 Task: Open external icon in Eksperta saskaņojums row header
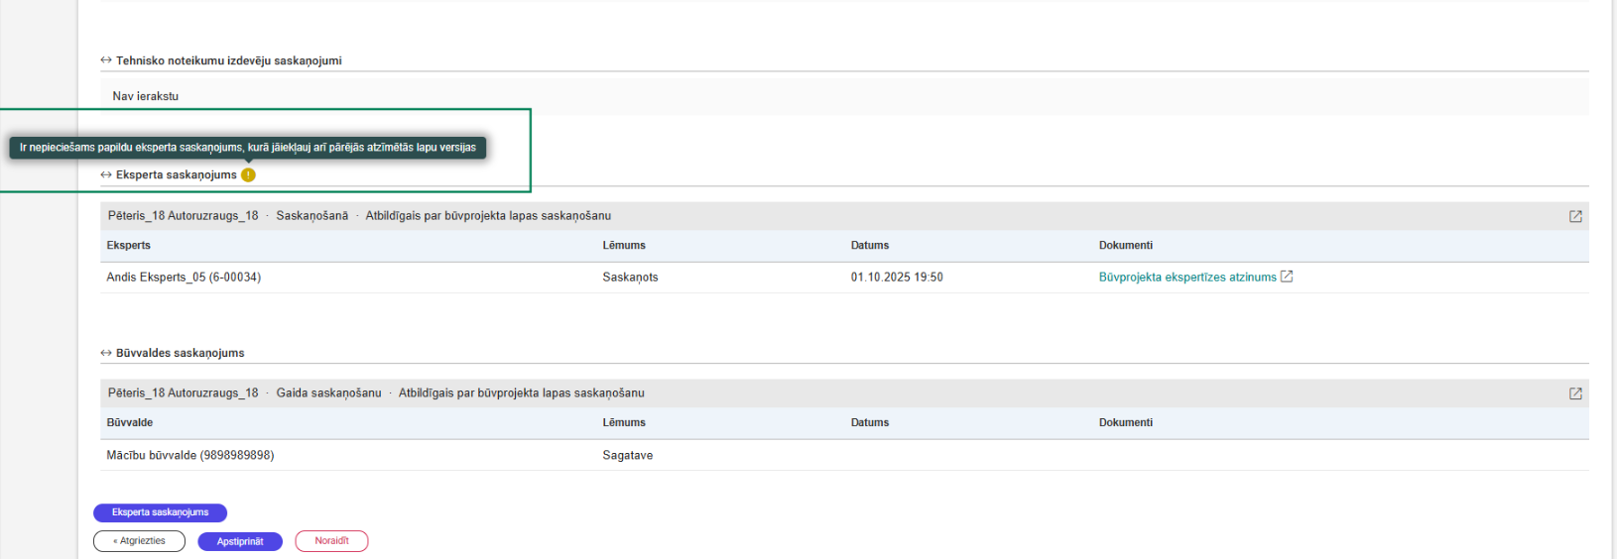pyautogui.click(x=1575, y=216)
